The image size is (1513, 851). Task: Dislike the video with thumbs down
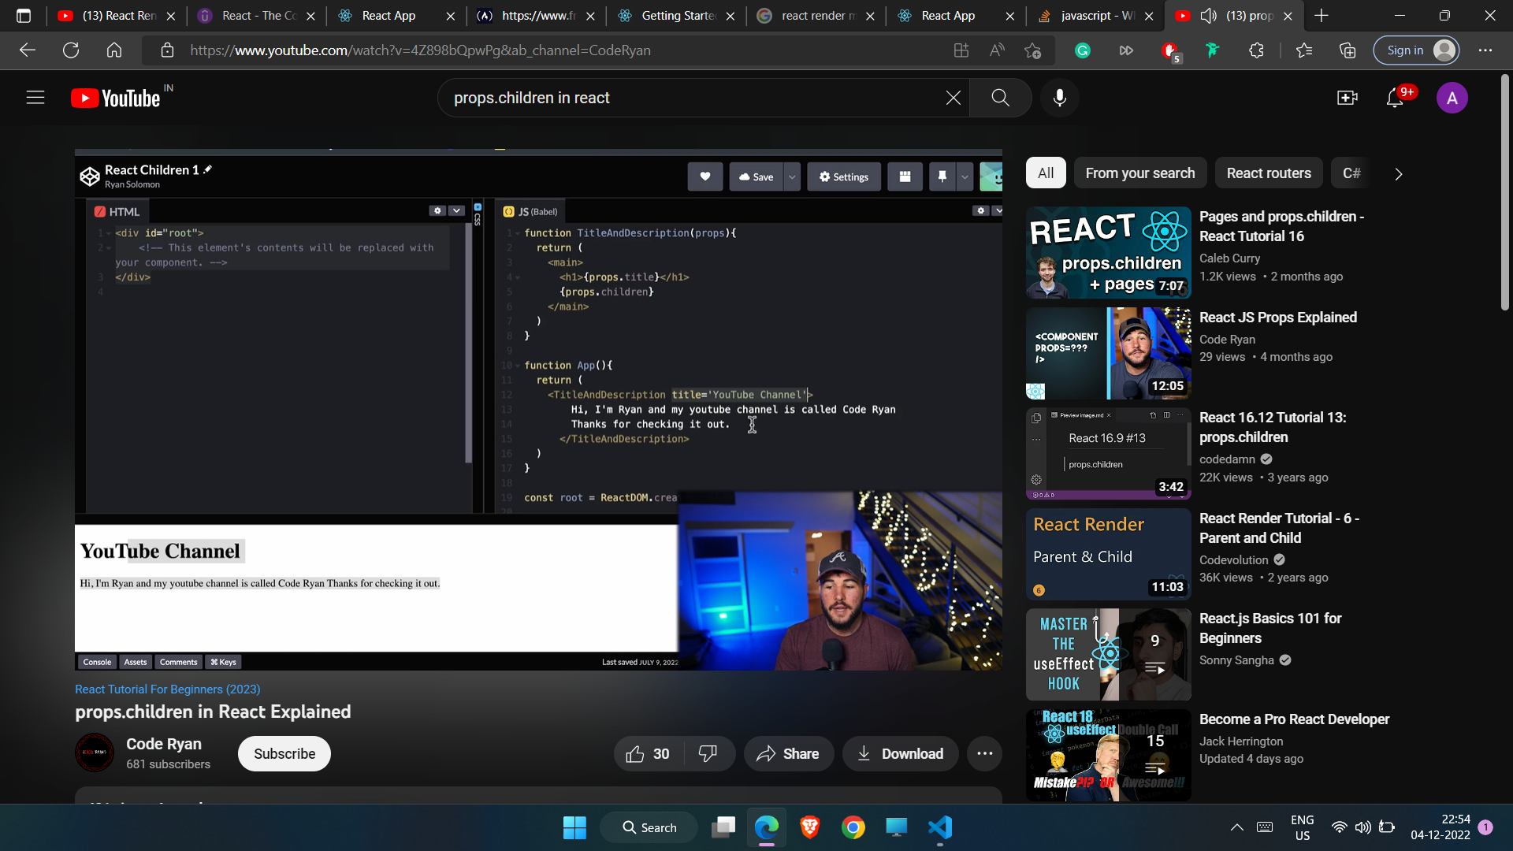(708, 754)
